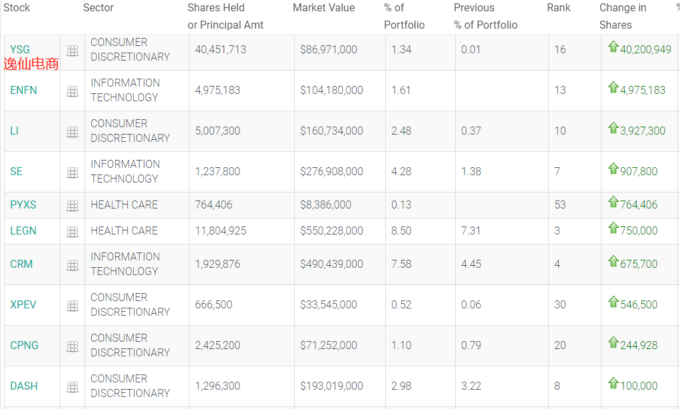
Task: Follow the CRM ticker link
Action: (21, 264)
